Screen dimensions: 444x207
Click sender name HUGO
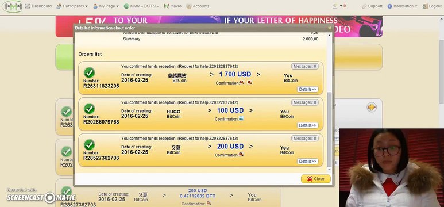[173, 112]
